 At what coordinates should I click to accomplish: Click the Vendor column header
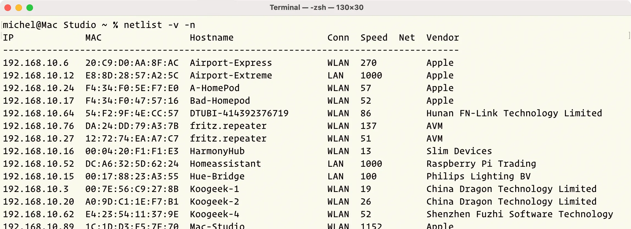tap(443, 38)
